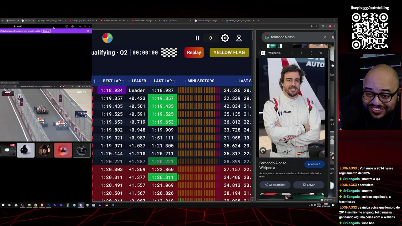
Task: Open Media Encoder from the taskbar
Action: (x=61, y=205)
